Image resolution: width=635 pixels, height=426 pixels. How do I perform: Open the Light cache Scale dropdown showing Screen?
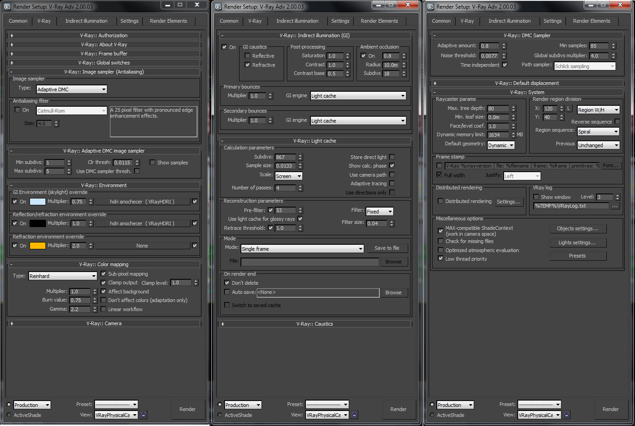(289, 176)
